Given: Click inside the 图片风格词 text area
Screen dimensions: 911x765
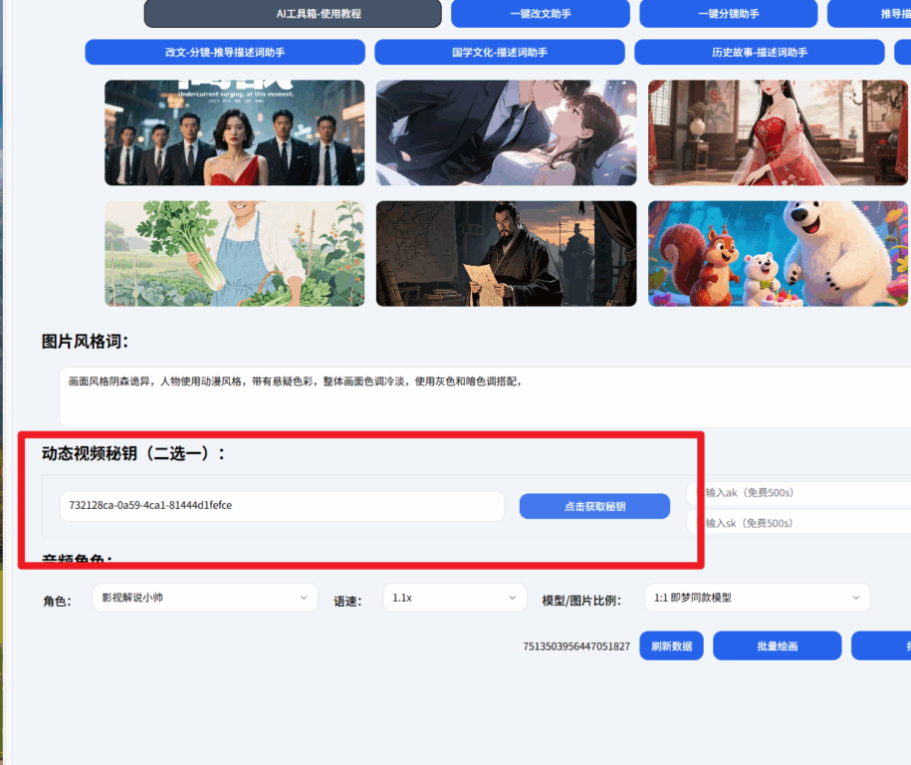Looking at the screenshot, I should (x=484, y=396).
